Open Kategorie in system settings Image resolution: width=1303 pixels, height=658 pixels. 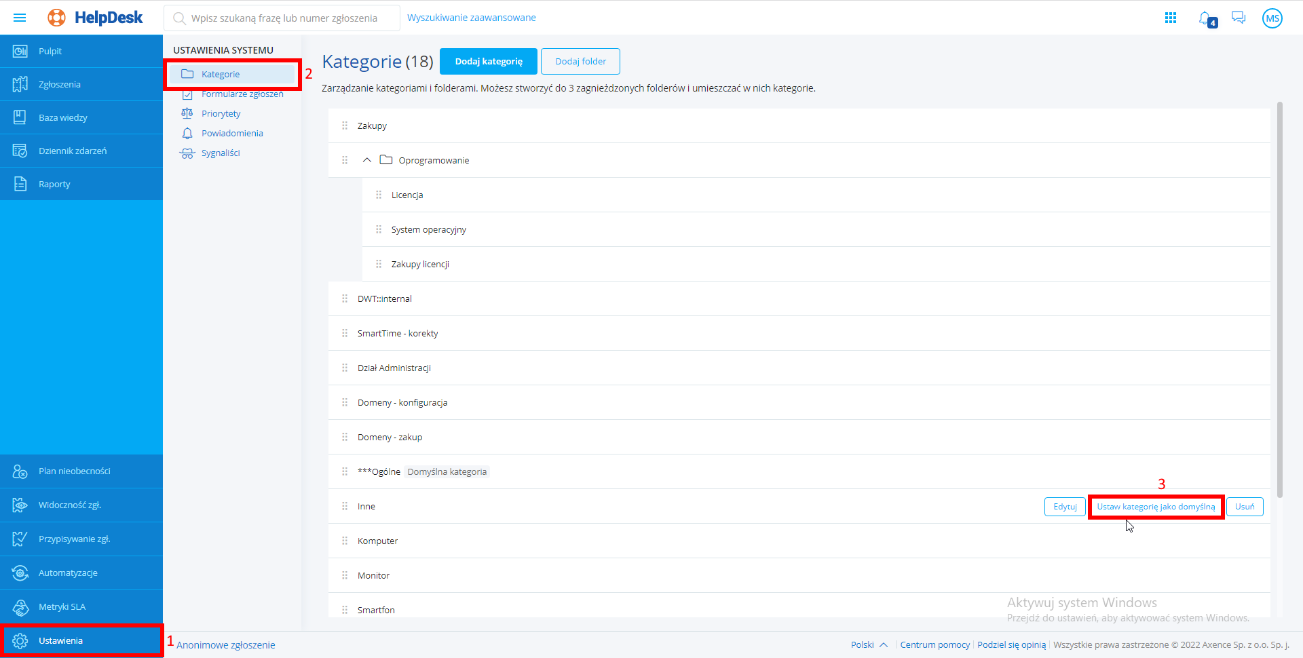pyautogui.click(x=232, y=74)
